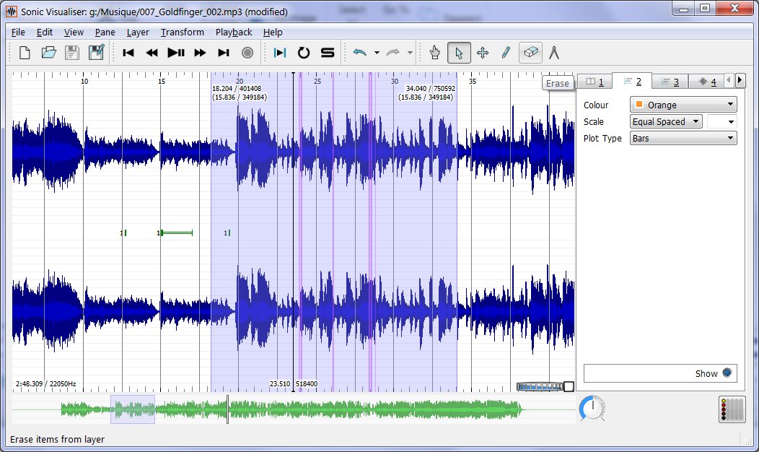
Task: Toggle Loop Playback mode
Action: click(x=304, y=52)
